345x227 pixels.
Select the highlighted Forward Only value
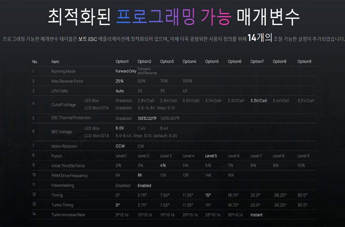pyautogui.click(x=126, y=71)
